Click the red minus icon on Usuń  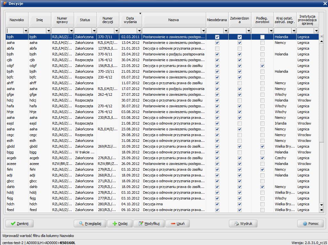click(173, 224)
